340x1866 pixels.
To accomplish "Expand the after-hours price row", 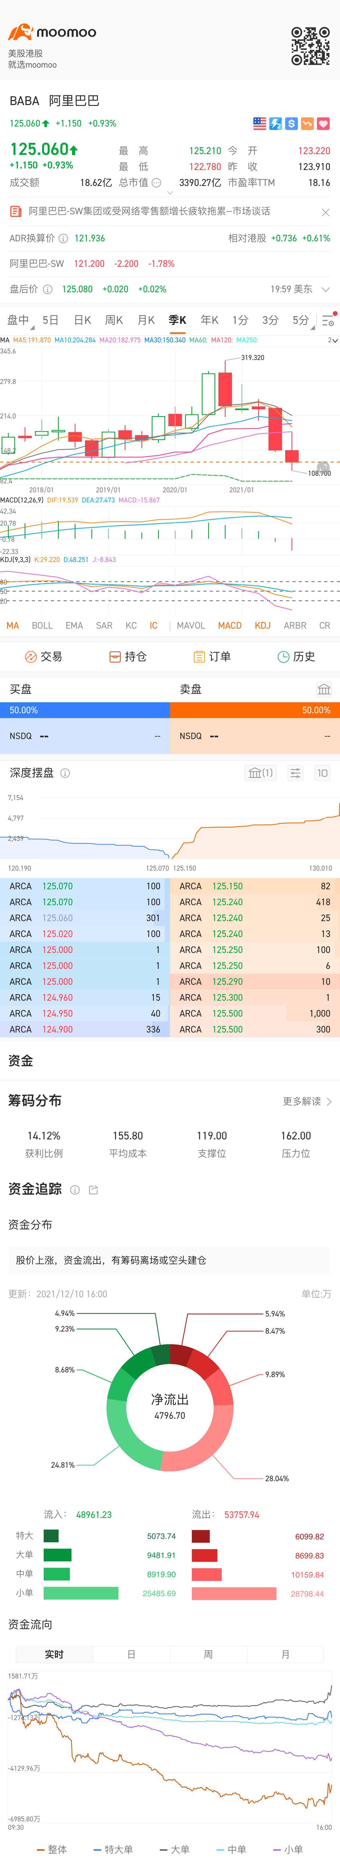I will click(325, 289).
